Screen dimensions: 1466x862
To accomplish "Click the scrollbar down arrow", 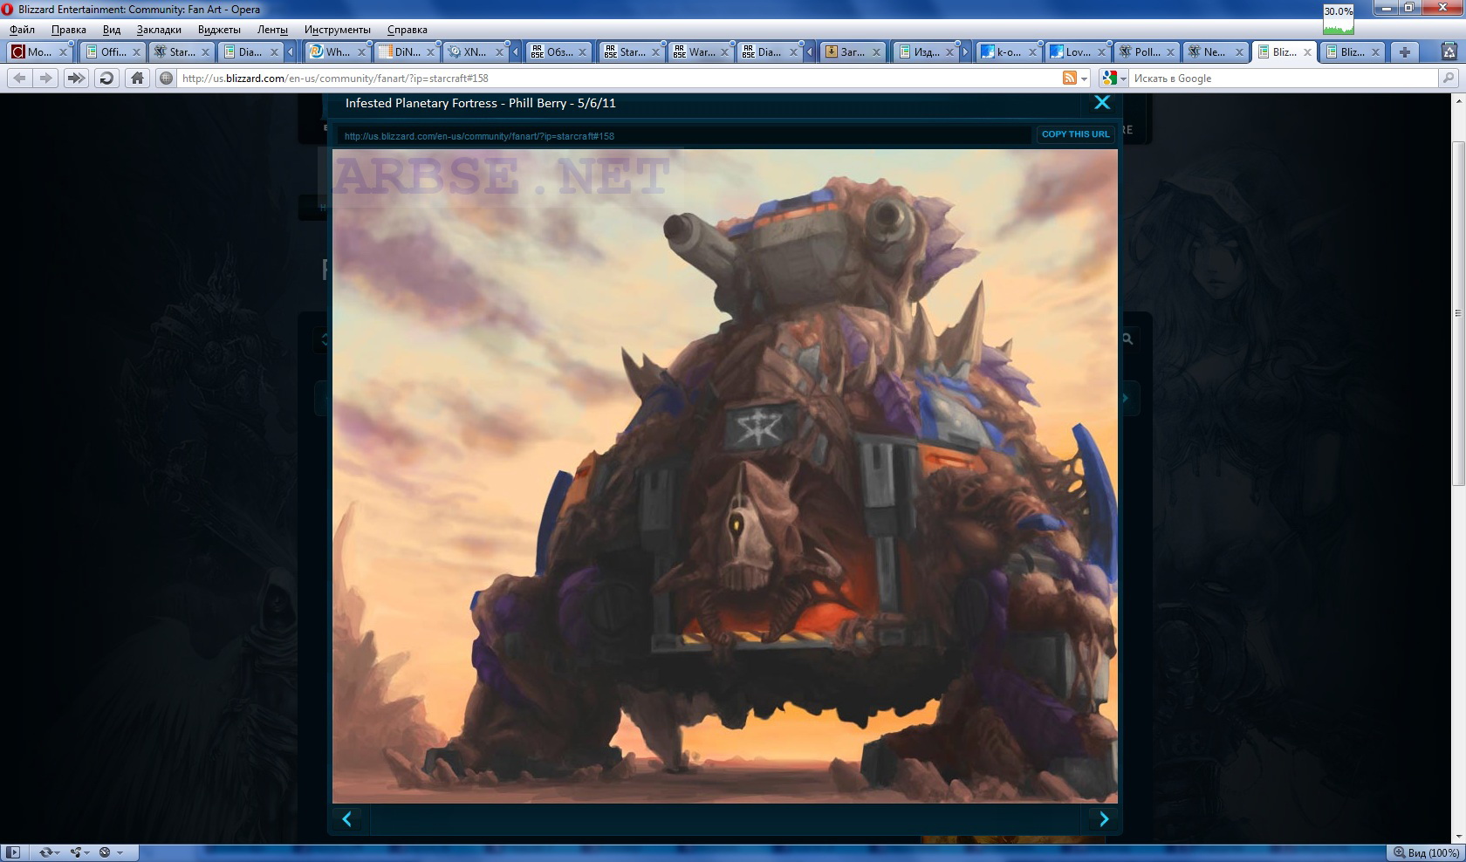I will point(1458,837).
